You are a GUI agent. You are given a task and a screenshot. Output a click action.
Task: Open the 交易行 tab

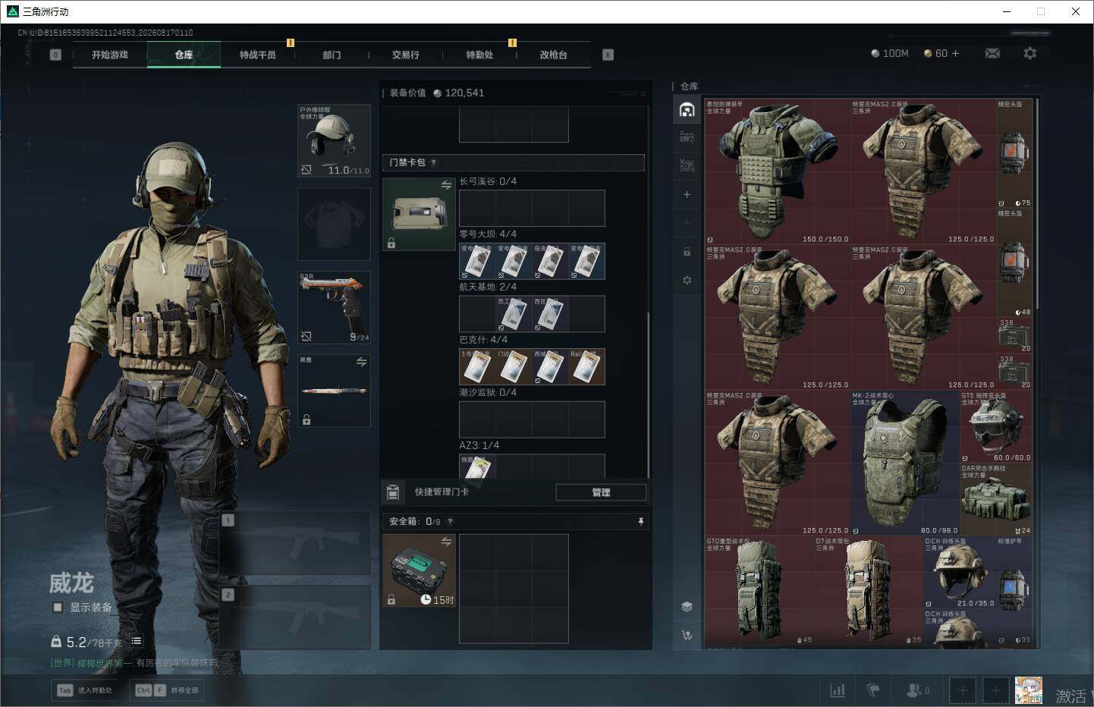pyautogui.click(x=406, y=55)
